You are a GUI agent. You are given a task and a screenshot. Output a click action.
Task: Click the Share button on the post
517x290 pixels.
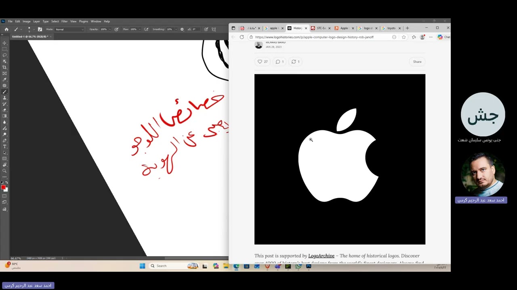(x=417, y=62)
